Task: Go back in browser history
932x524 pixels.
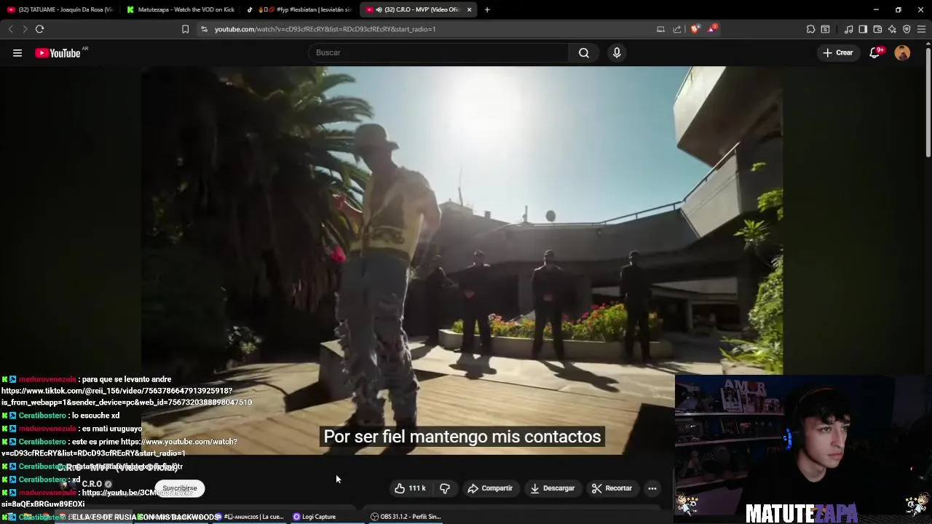Action: 10,29
